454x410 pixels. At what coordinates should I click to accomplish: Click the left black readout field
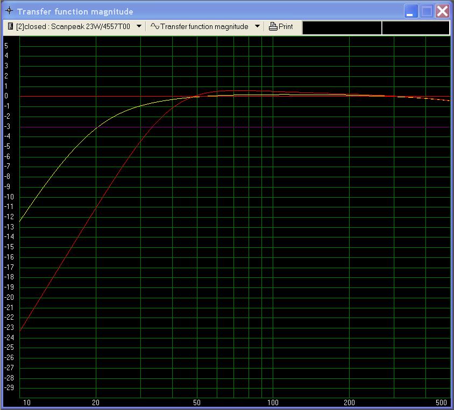(x=342, y=28)
